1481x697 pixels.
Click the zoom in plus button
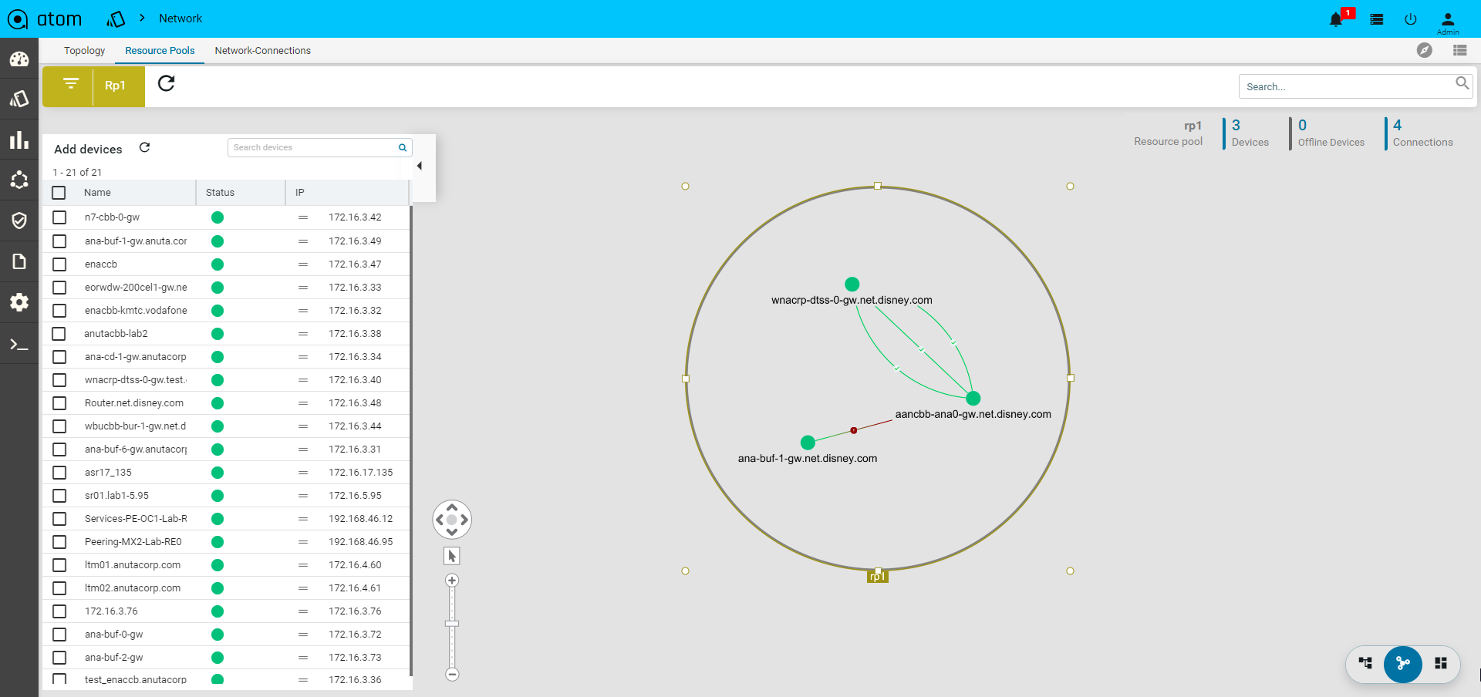click(x=452, y=581)
